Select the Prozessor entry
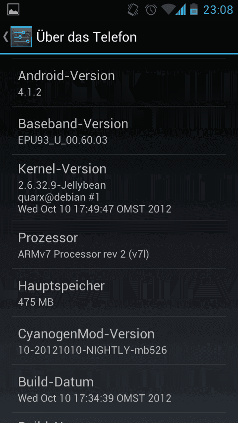Image resolution: width=238 pixels, height=423 pixels. [x=119, y=244]
